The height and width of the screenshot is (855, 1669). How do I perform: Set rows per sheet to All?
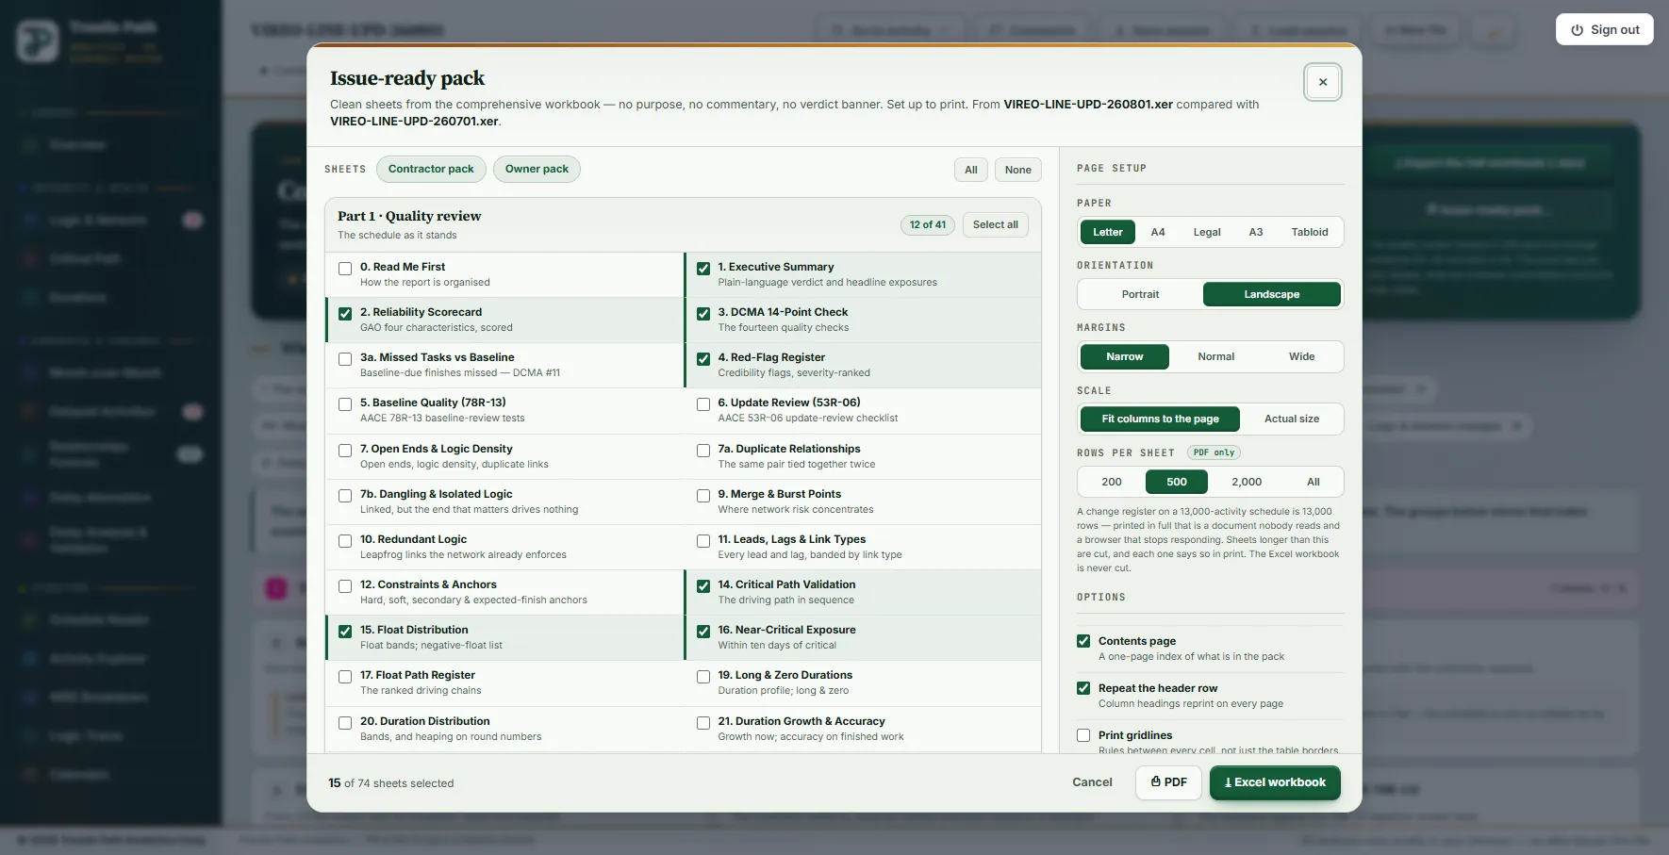pyautogui.click(x=1313, y=482)
